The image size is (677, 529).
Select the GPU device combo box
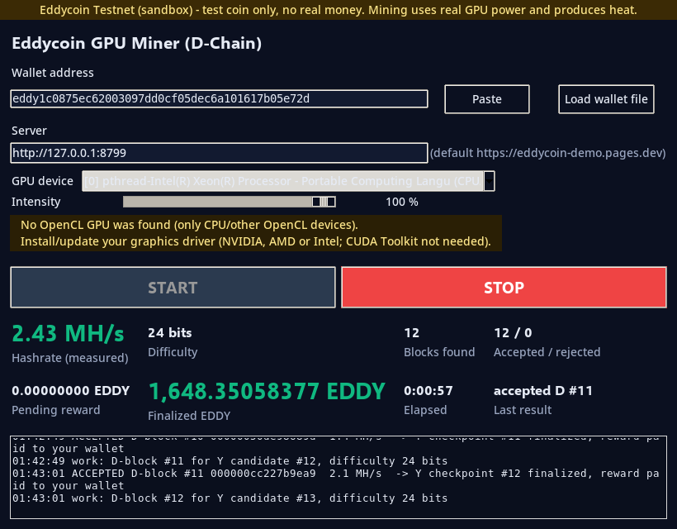tap(288, 181)
